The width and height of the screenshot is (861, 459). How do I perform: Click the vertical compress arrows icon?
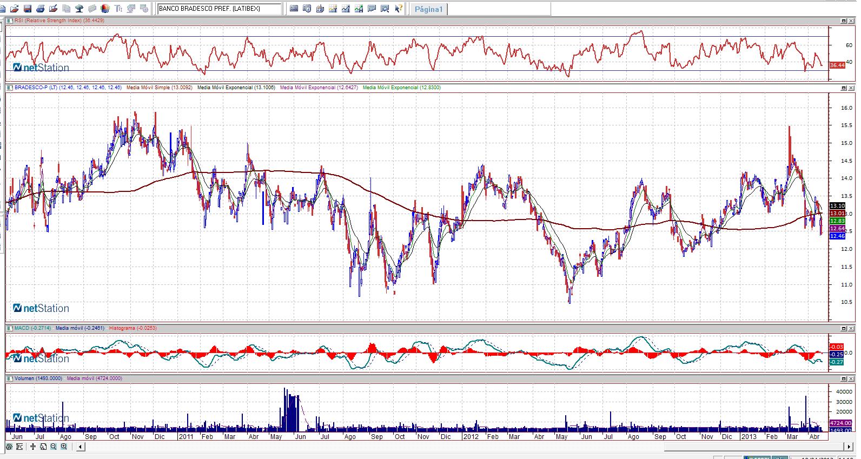[34, 447]
